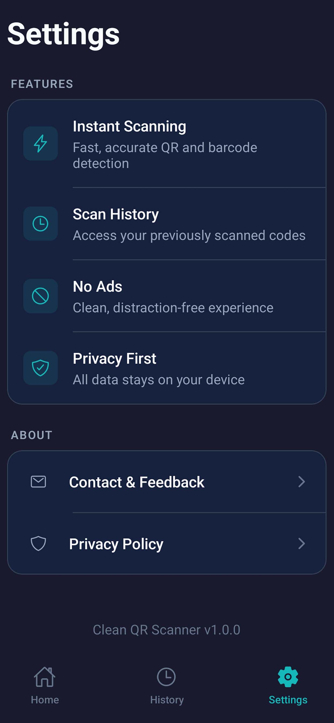Screen dimensions: 334x723
Task: Tap the No Ads feature title
Action: pos(97,286)
